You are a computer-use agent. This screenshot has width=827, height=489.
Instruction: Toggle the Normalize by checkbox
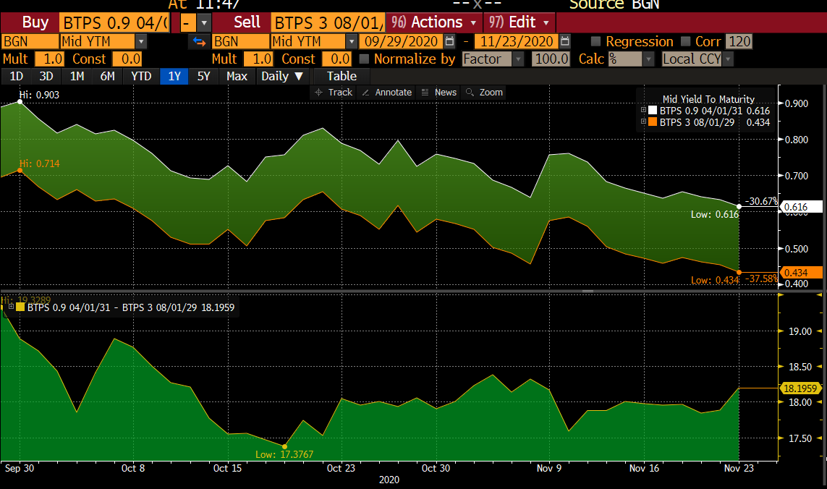[364, 59]
